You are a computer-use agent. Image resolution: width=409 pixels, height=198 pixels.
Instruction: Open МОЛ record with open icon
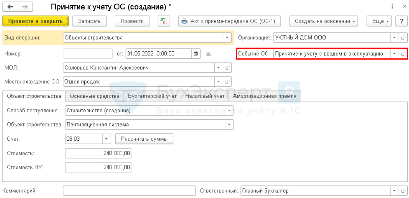click(x=227, y=68)
